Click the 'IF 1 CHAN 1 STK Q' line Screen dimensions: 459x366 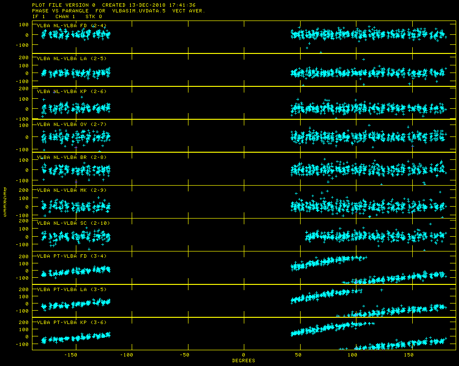[x=67, y=16]
